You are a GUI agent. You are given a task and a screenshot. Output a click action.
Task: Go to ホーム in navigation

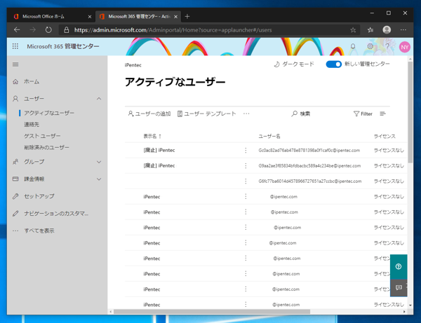tap(32, 81)
